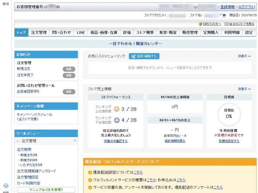Open 注文検索 in tool menu
The image size is (258, 193).
24,150
